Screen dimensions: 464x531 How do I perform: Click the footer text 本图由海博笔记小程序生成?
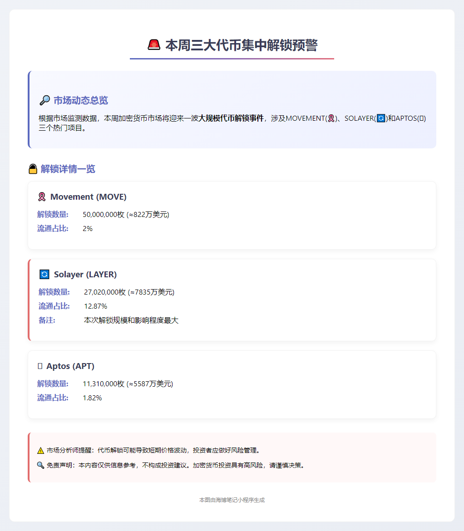(x=232, y=500)
